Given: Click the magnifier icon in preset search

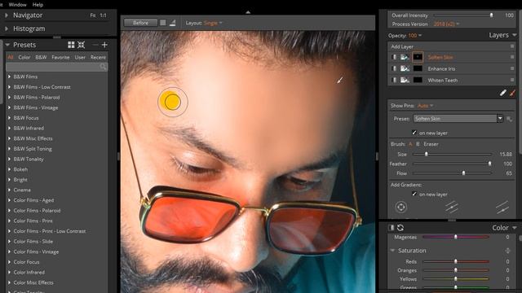Looking at the screenshot, I should 104,67.
